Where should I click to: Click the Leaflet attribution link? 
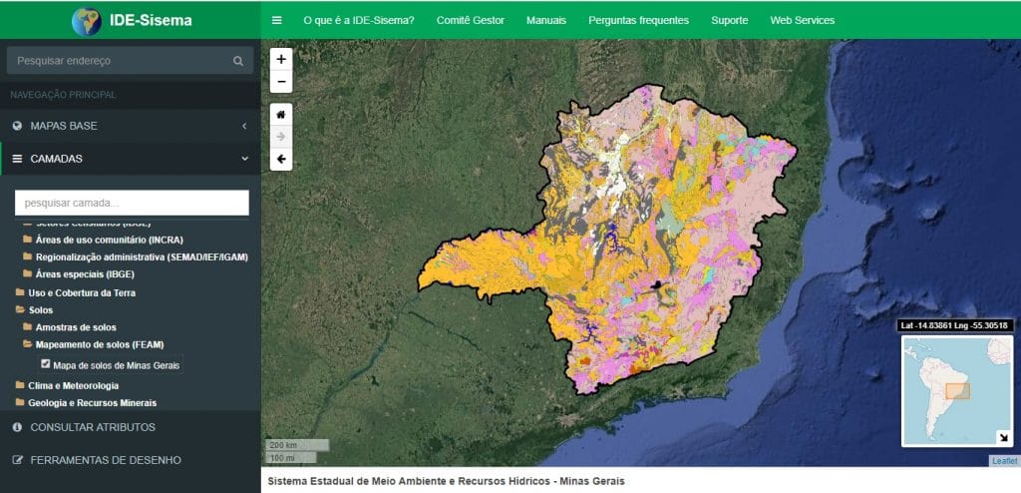tap(1003, 461)
